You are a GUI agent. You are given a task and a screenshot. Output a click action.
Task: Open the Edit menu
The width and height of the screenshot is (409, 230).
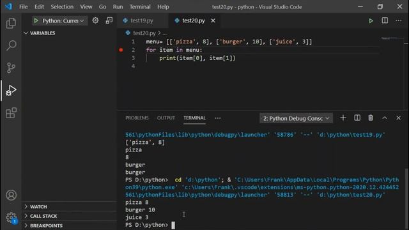39,7
